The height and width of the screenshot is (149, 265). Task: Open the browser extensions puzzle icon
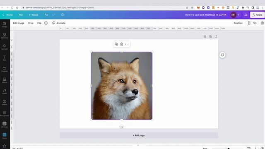tap(243, 7)
